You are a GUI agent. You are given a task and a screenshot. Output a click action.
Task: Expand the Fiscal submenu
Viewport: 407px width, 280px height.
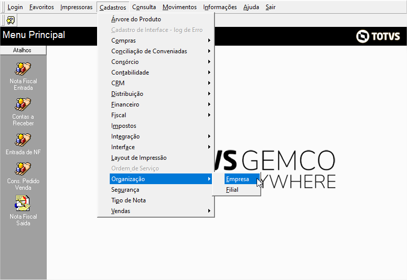[161, 115]
